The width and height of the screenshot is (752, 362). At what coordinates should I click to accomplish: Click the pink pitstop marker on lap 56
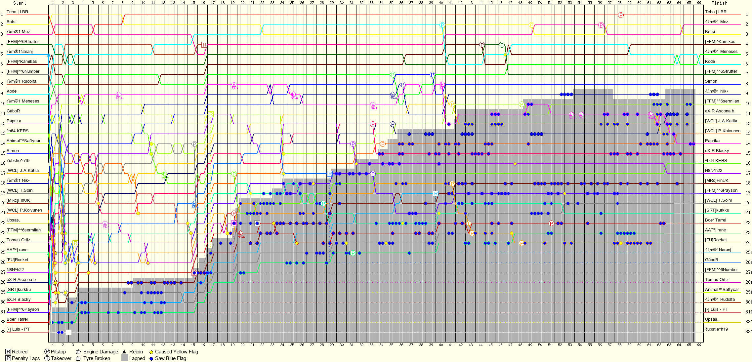pyautogui.click(x=601, y=25)
